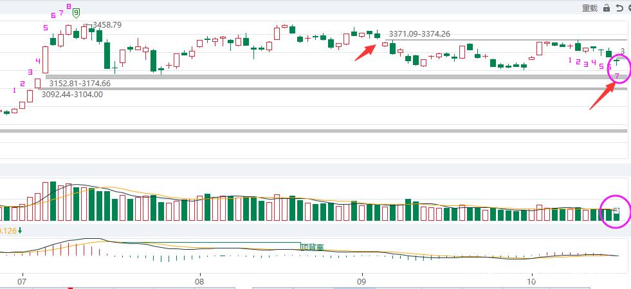The image size is (631, 289).
Task: Click the gray support band at 3152.81
Action: [322, 77]
